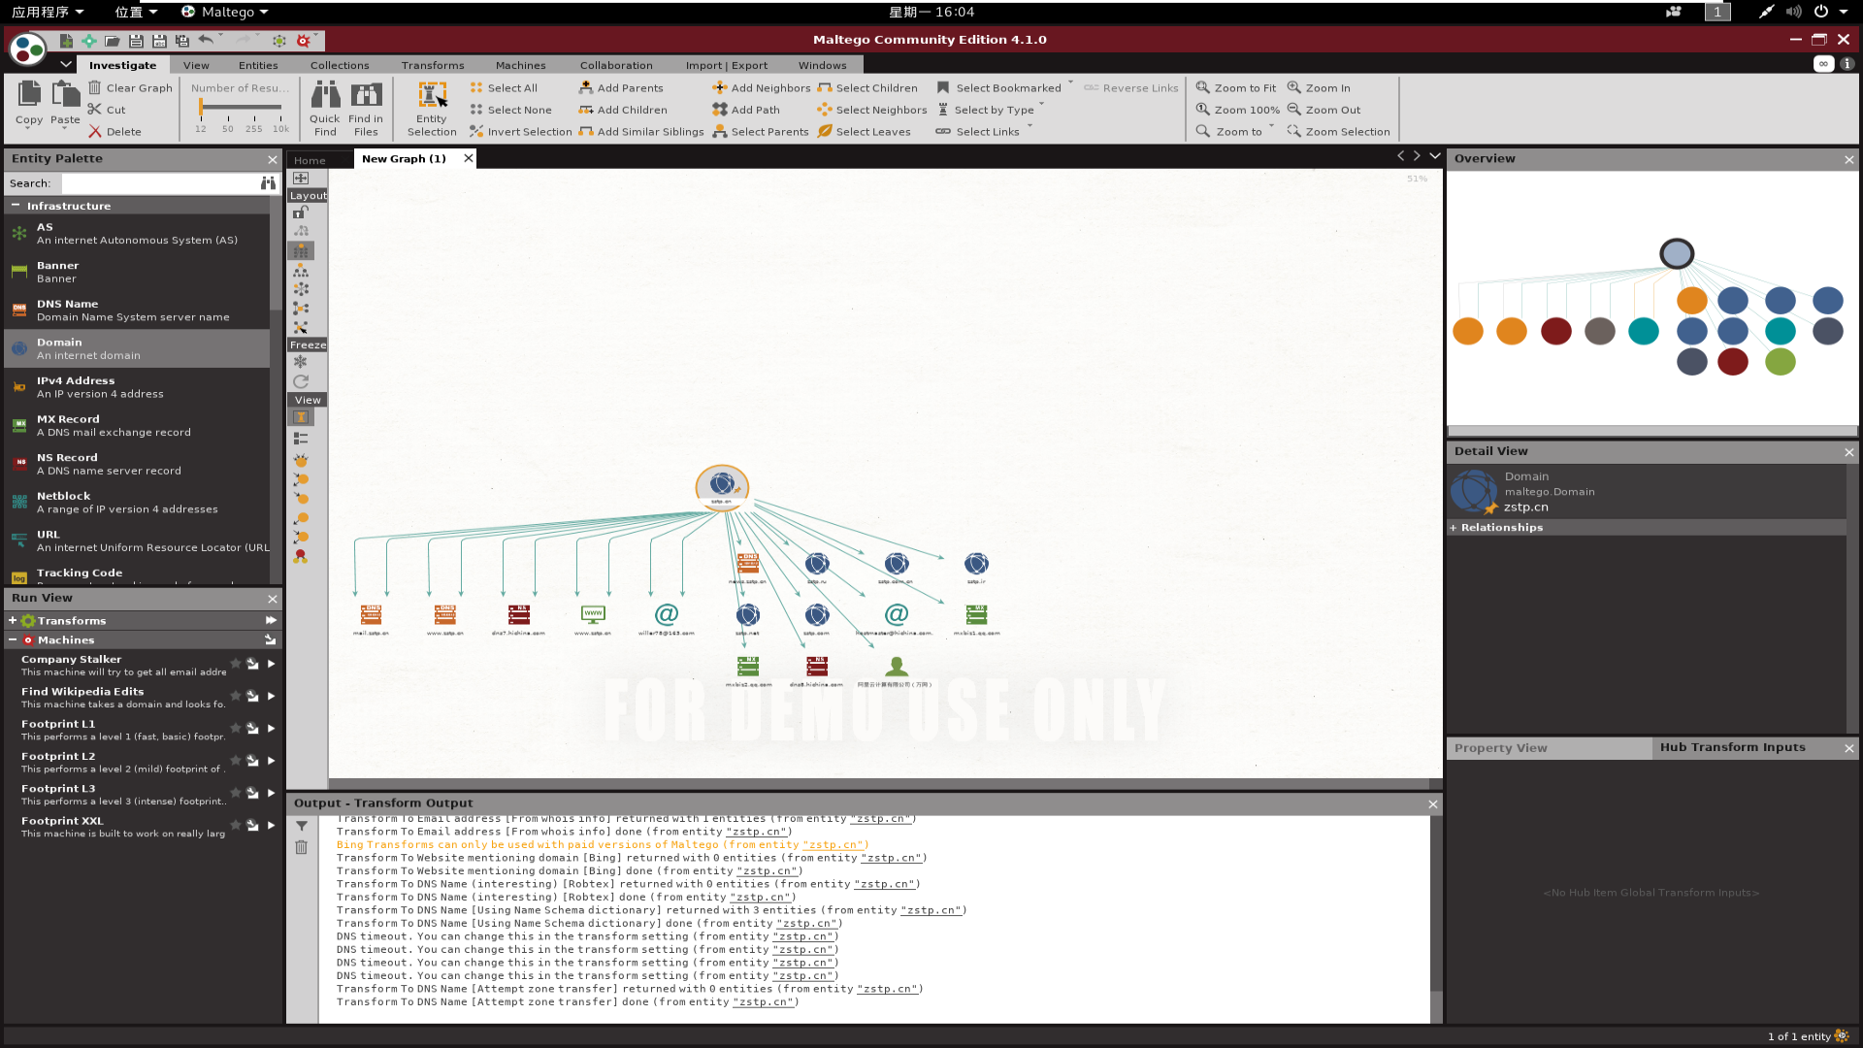1863x1048 pixels.
Task: Open the Transforms menu tab
Action: pyautogui.click(x=433, y=65)
